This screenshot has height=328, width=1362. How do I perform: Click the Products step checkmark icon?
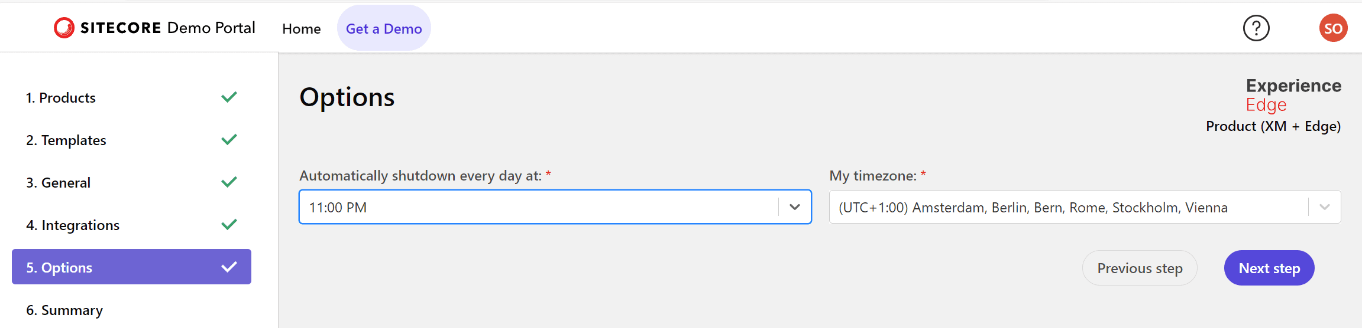[x=229, y=97]
